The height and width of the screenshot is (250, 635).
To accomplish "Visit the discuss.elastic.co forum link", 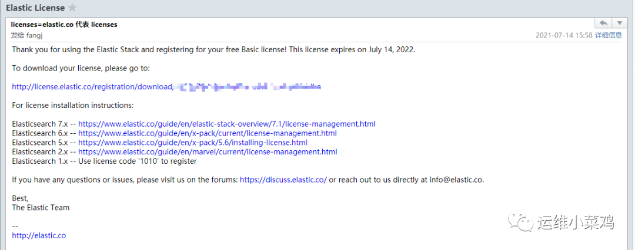I will pos(283,180).
